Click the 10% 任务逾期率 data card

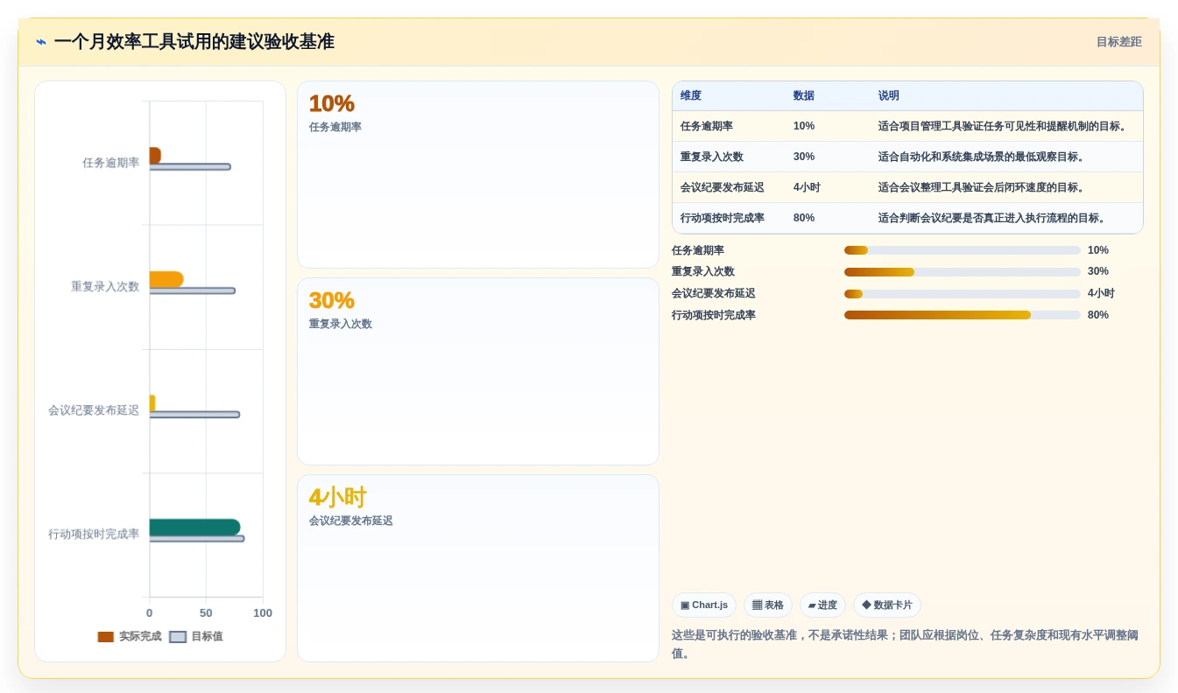click(478, 175)
